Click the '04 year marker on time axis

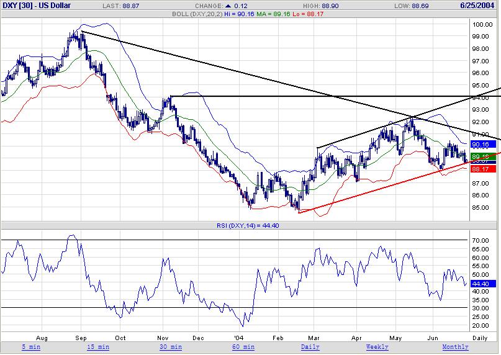click(237, 338)
